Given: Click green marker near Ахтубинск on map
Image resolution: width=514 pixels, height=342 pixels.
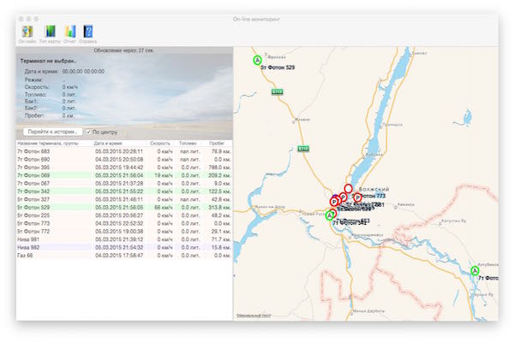Looking at the screenshot, I should coord(475,271).
